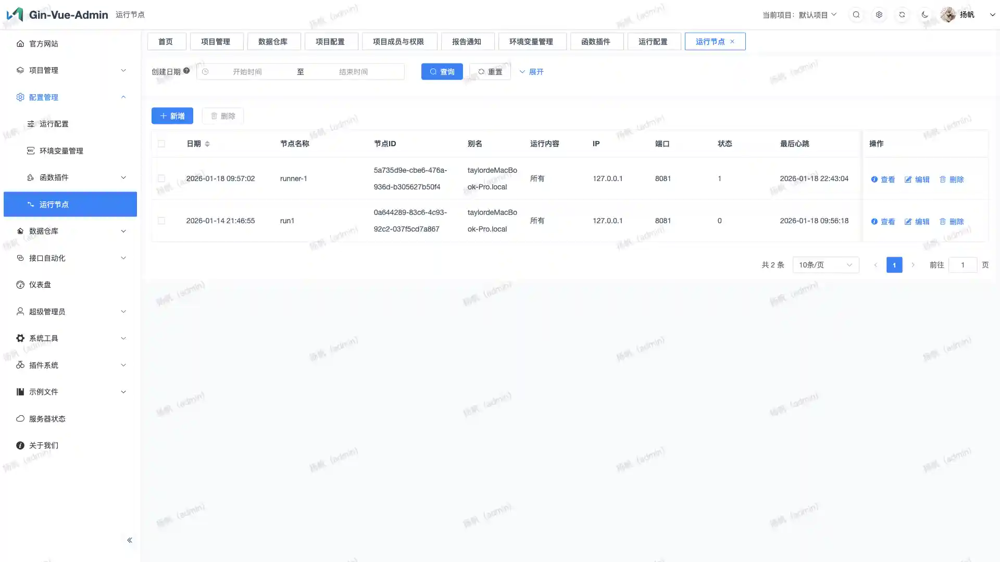Select the checkbox for the runner-1 row

pos(161,178)
